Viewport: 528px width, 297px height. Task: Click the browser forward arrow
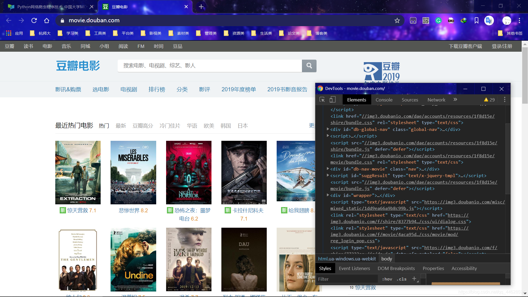pyautogui.click(x=21, y=20)
